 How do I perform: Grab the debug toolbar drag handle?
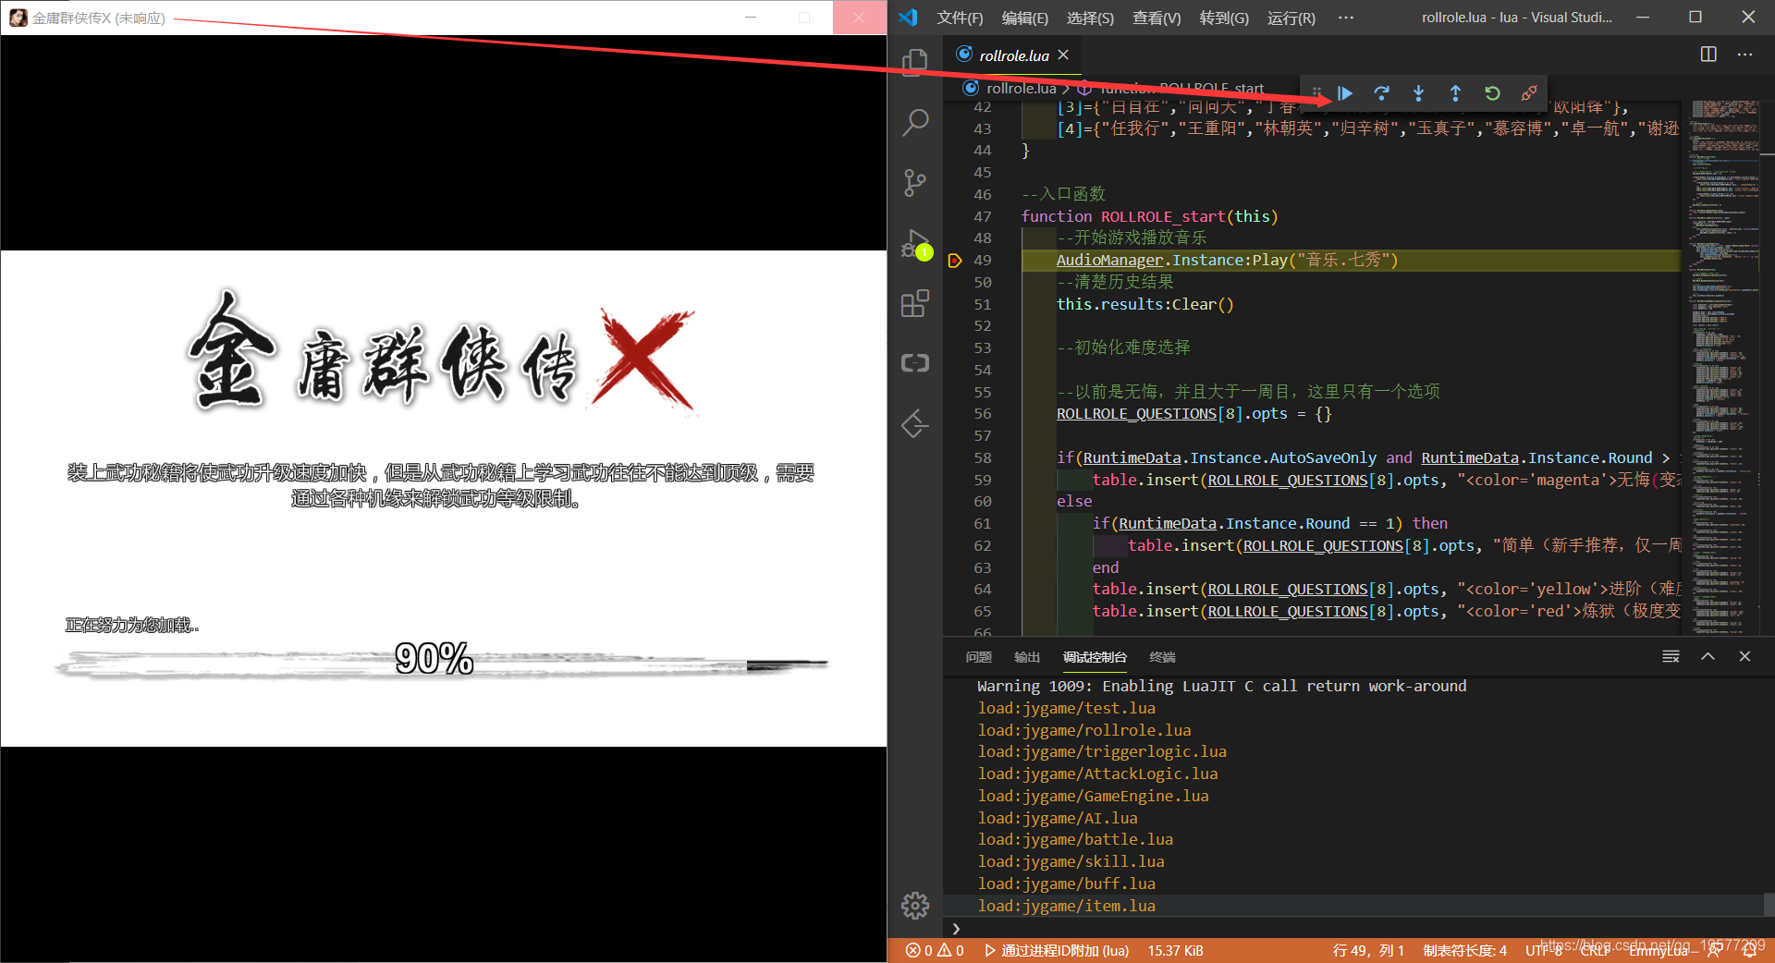pos(1316,93)
